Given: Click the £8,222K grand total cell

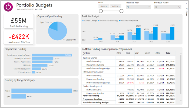Looking at the screenshot, I should pos(171,103).
